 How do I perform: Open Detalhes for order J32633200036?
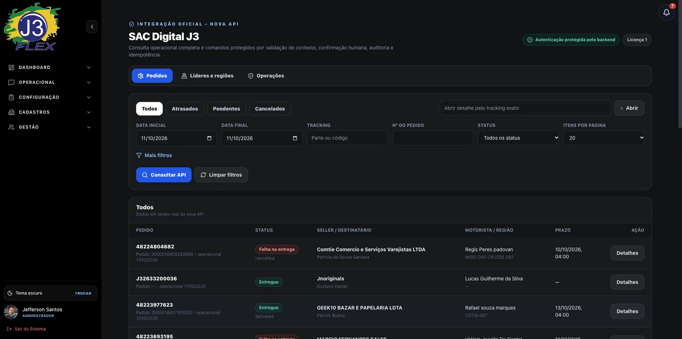(x=627, y=282)
